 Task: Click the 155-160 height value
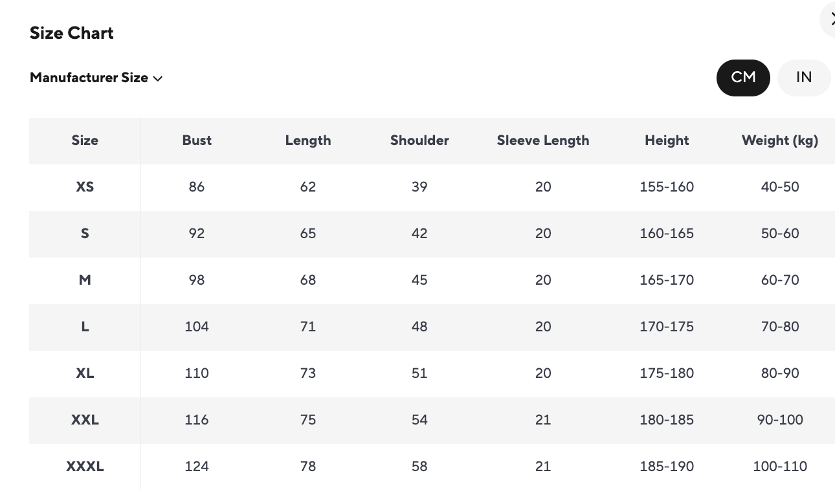[667, 187]
